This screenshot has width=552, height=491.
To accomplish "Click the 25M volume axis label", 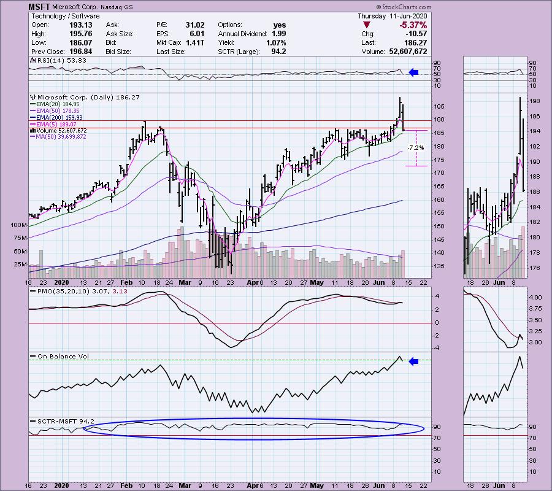I will (x=20, y=265).
